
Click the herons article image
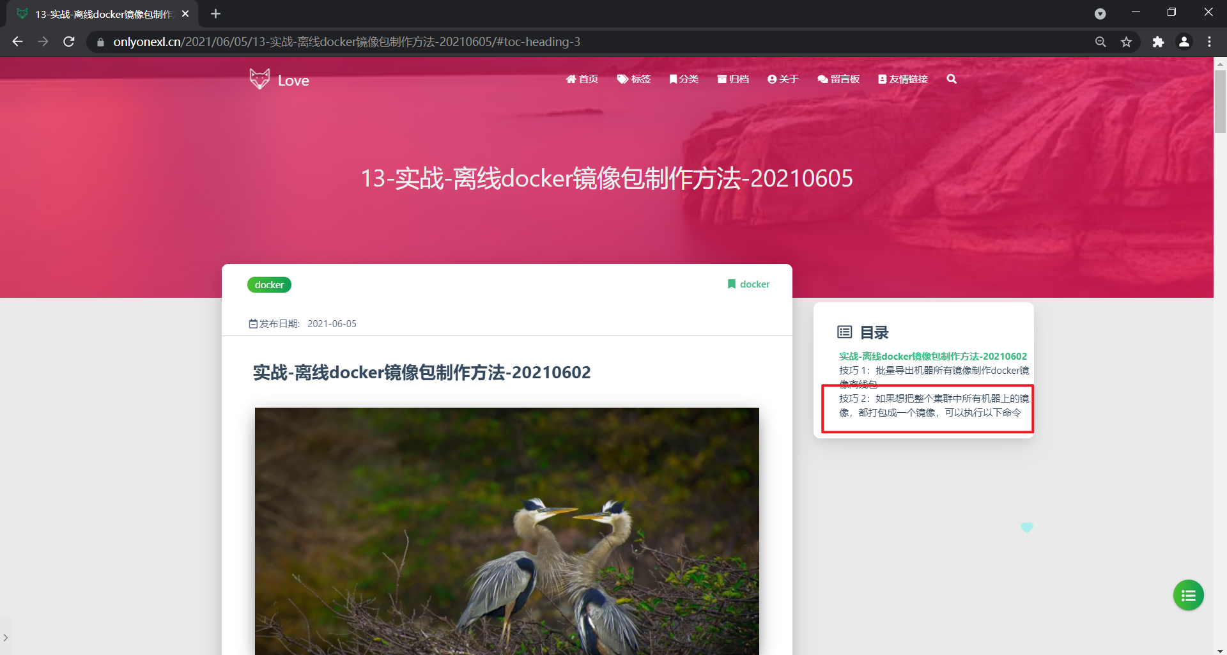click(x=507, y=530)
